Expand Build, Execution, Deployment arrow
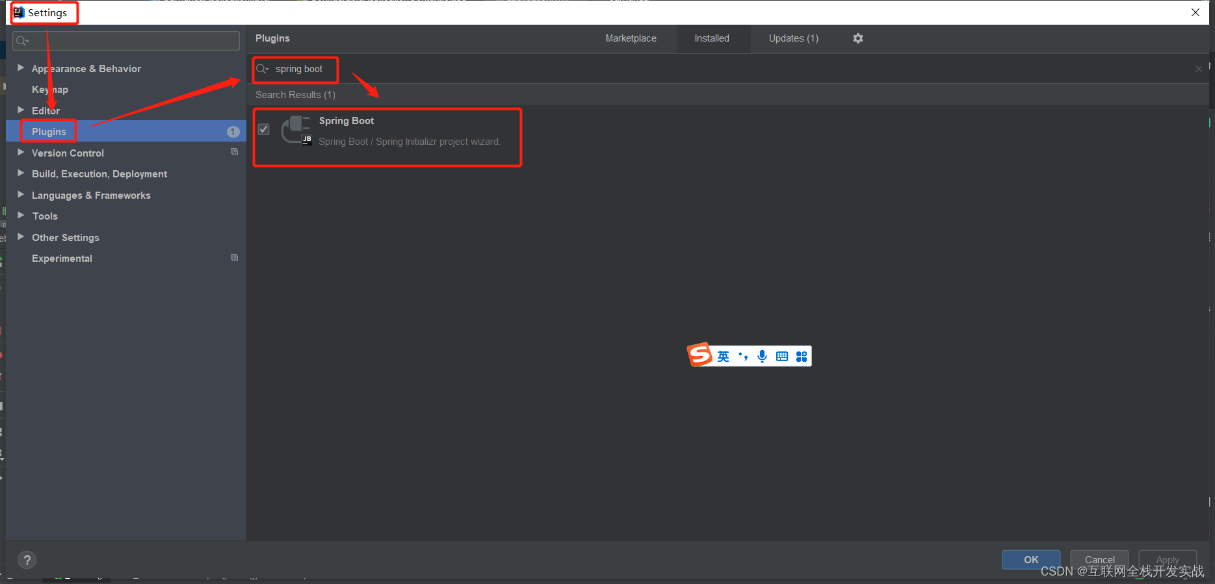This screenshot has width=1215, height=584. pos(21,173)
